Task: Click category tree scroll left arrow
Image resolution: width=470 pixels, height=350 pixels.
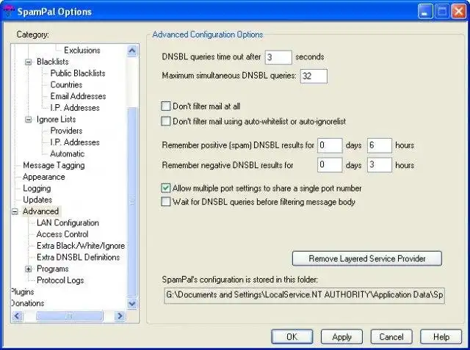Action: pos(17,316)
